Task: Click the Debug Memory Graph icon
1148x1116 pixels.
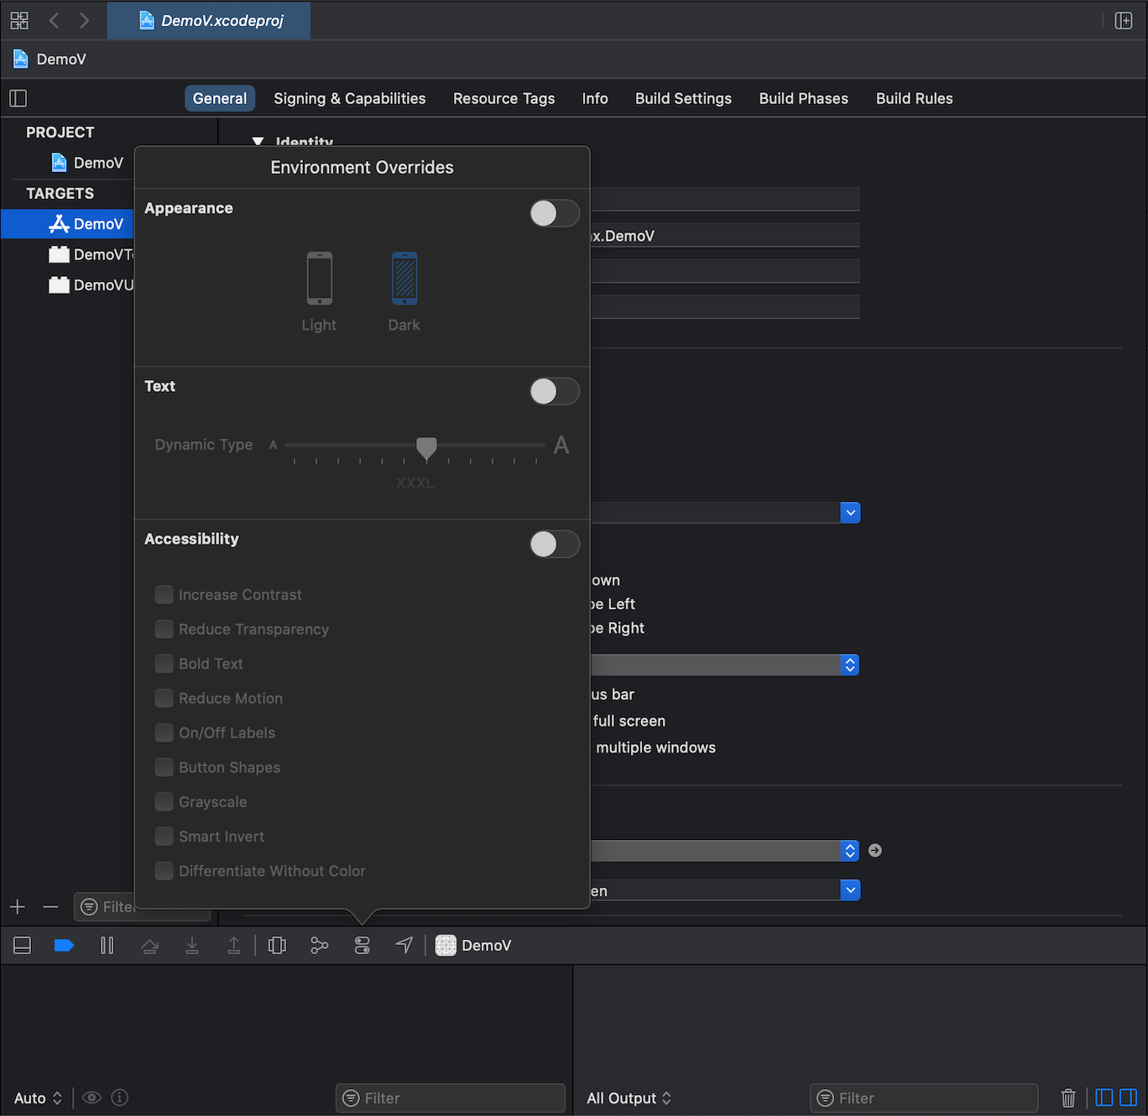Action: [319, 946]
